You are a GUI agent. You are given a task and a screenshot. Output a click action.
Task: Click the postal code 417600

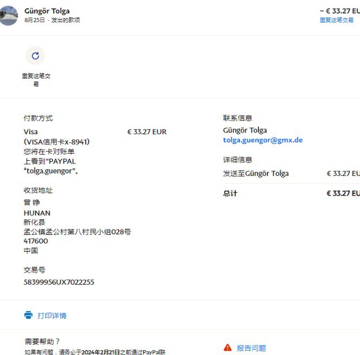click(x=36, y=241)
